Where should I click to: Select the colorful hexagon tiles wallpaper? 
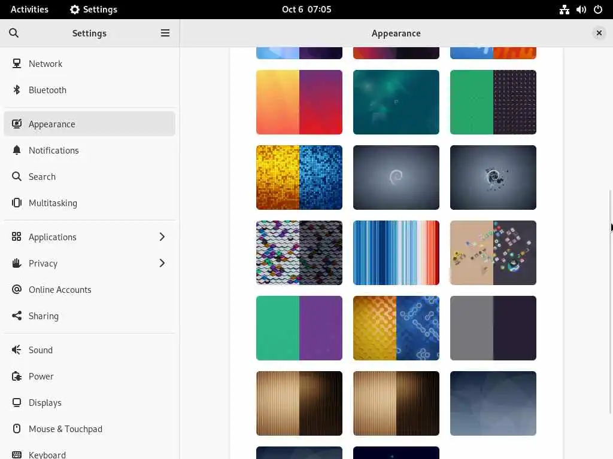[299, 253]
